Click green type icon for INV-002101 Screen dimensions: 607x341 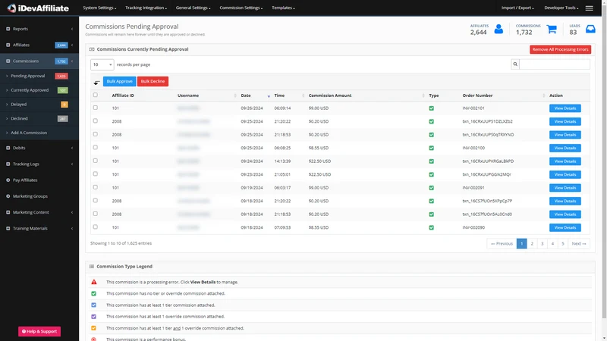point(431,108)
